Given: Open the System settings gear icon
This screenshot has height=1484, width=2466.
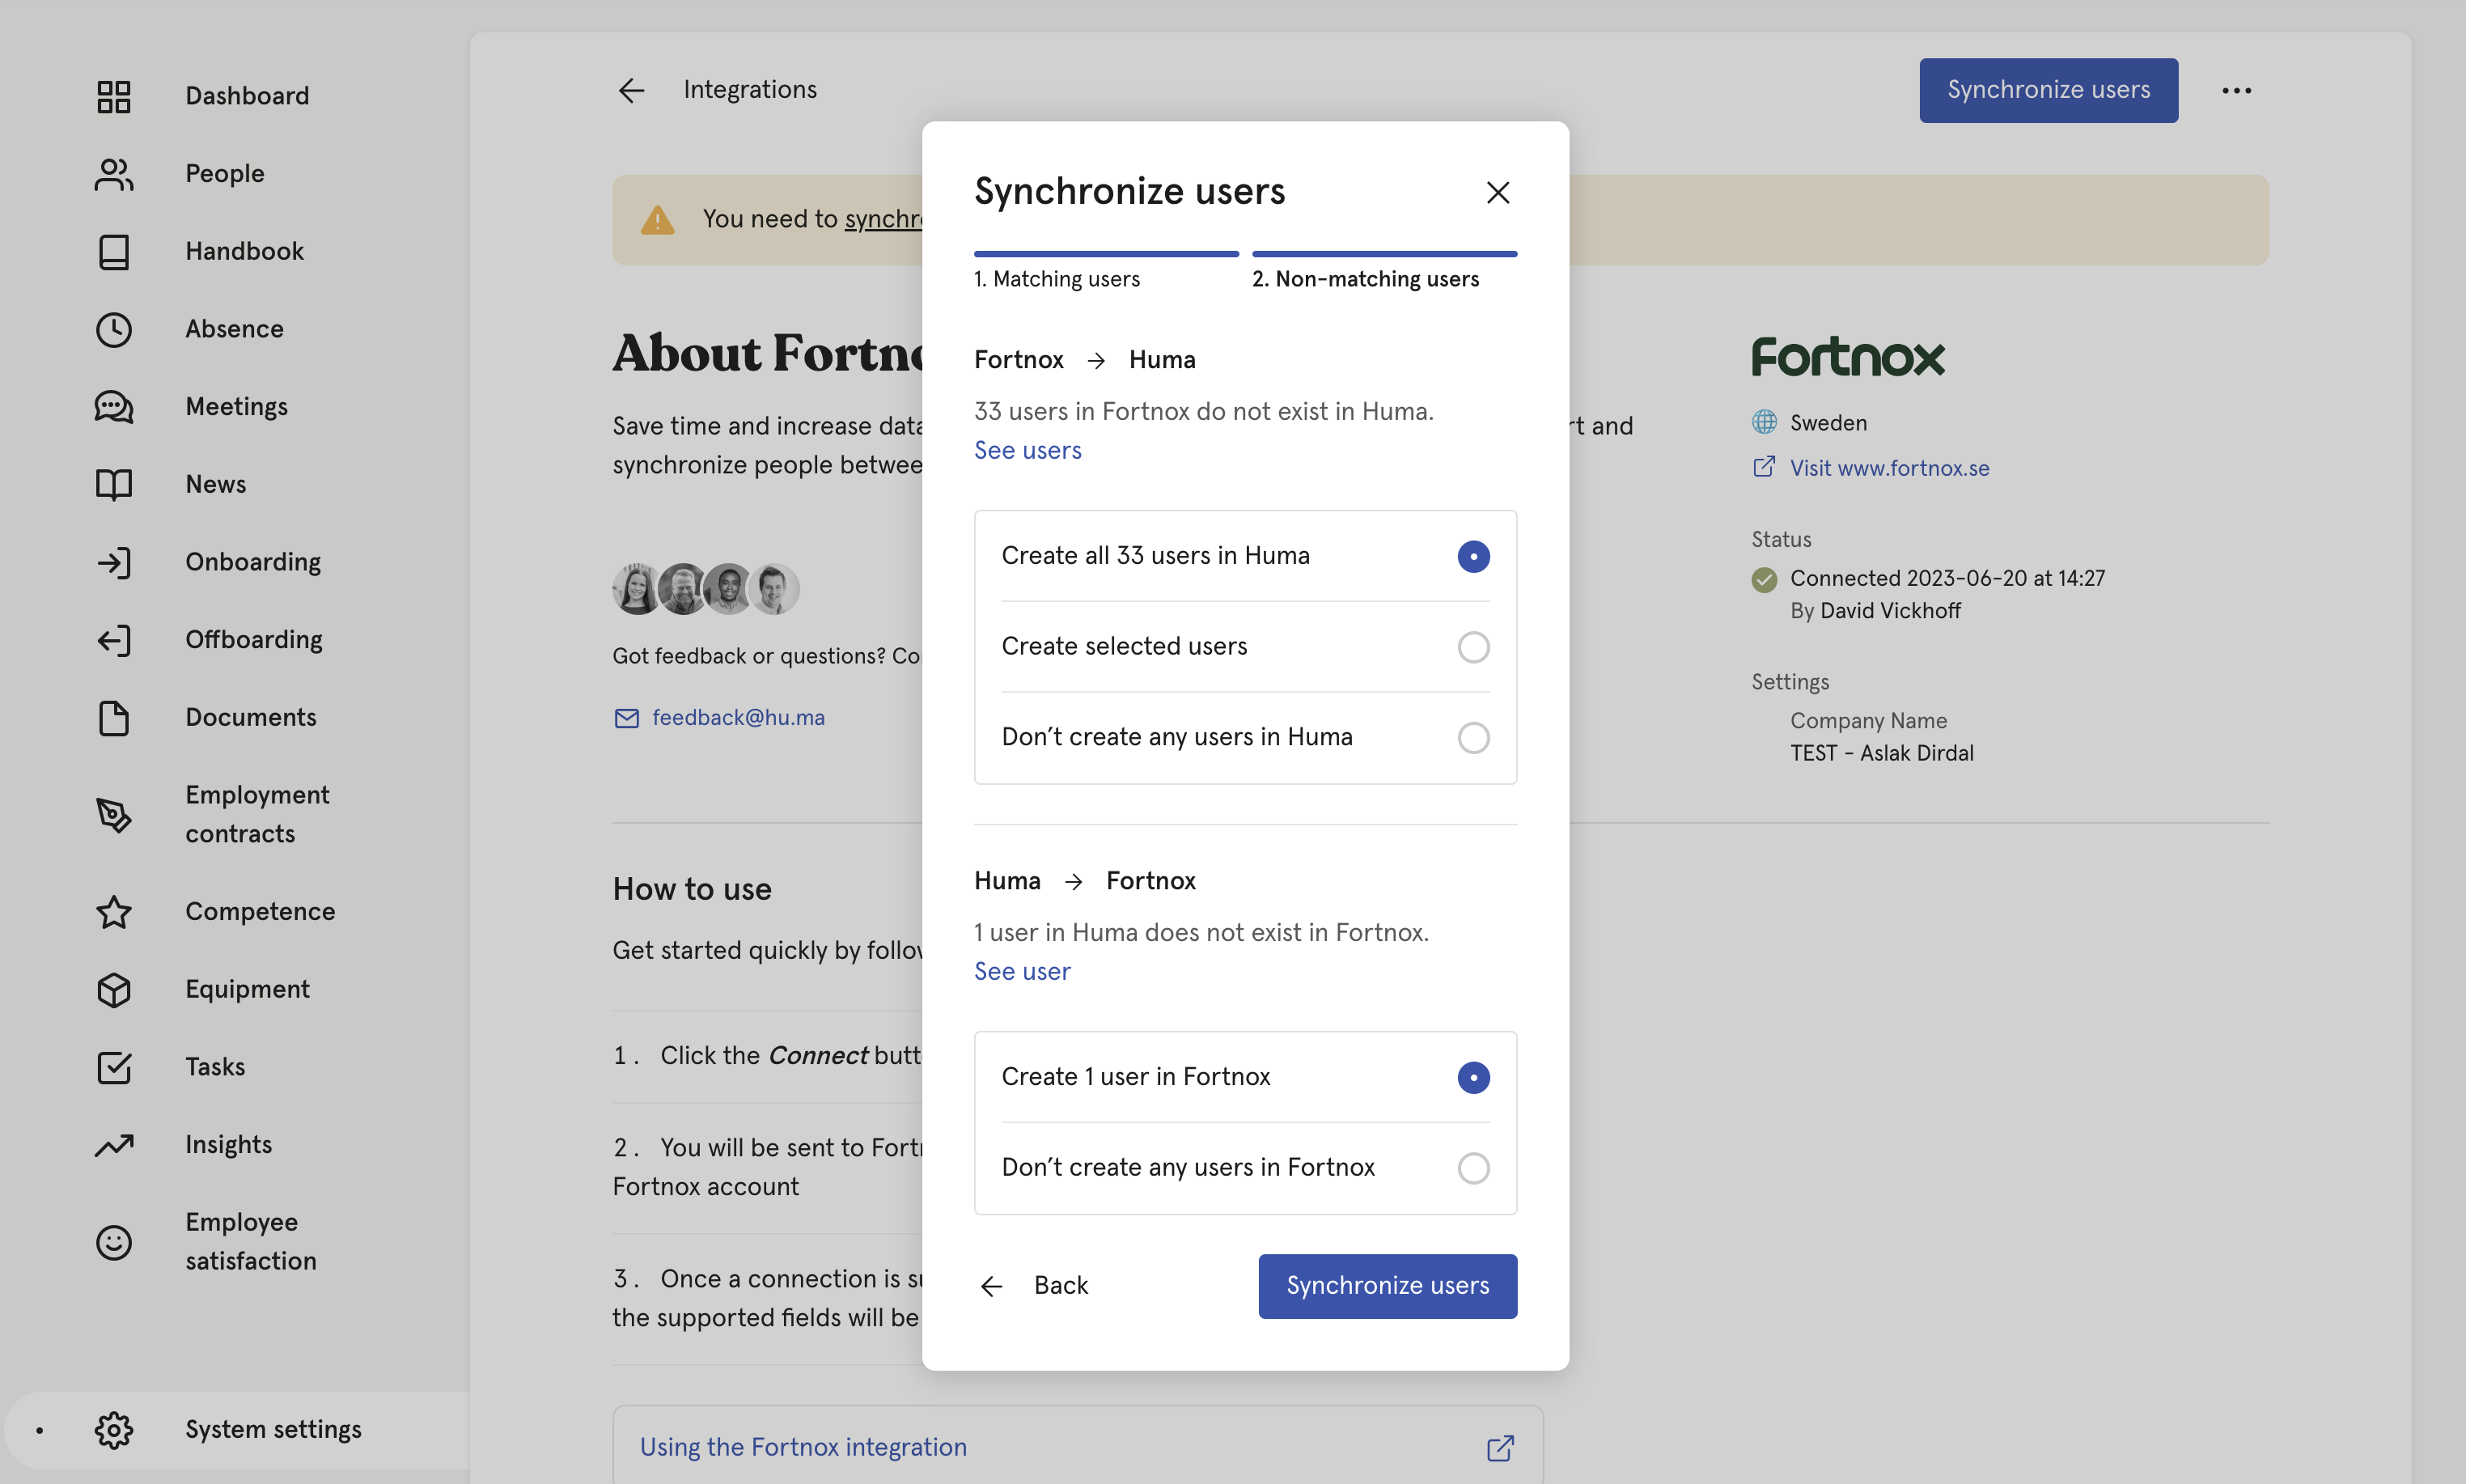Looking at the screenshot, I should click(114, 1430).
